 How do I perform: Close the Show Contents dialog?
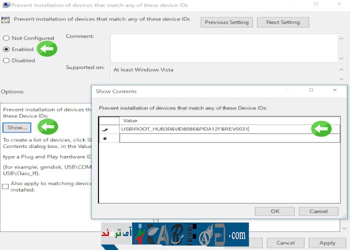coord(334,90)
